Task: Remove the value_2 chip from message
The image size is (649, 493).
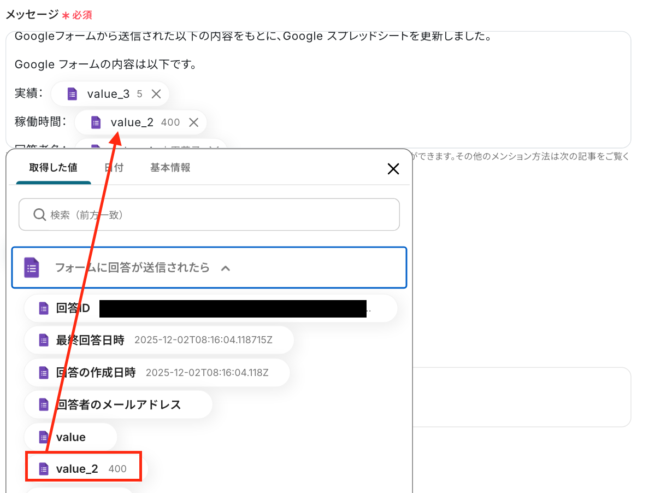Action: coord(193,122)
